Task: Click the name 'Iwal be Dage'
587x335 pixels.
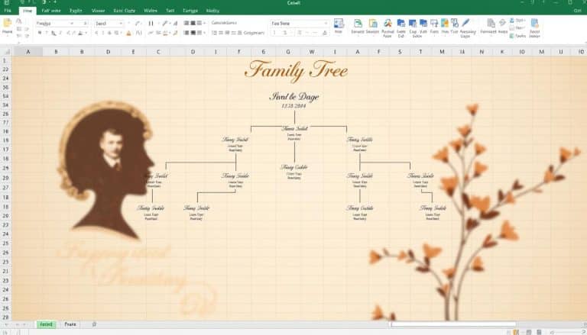Action: point(293,96)
